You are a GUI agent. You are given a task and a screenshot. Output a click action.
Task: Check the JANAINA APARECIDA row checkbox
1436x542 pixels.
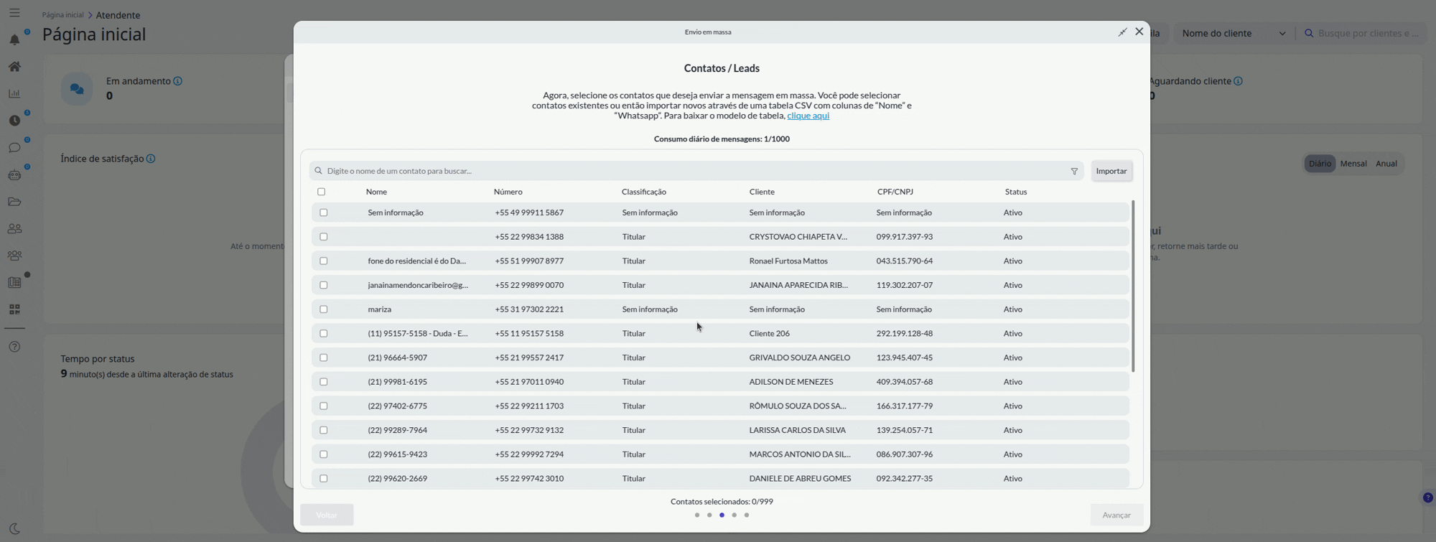(x=324, y=285)
